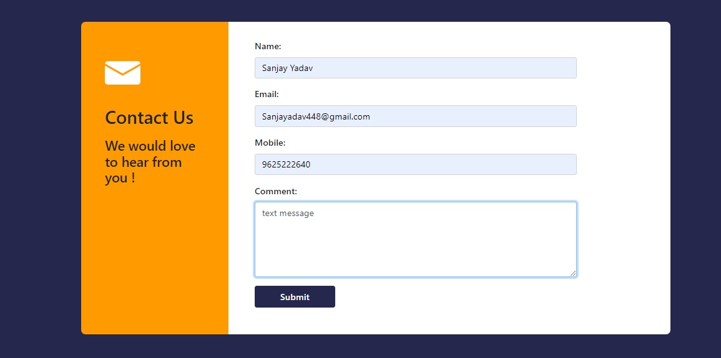Select the Email input field
The height and width of the screenshot is (358, 721).
click(415, 116)
